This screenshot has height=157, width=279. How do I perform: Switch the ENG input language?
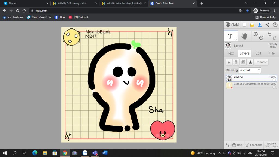pyautogui.click(x=250, y=153)
